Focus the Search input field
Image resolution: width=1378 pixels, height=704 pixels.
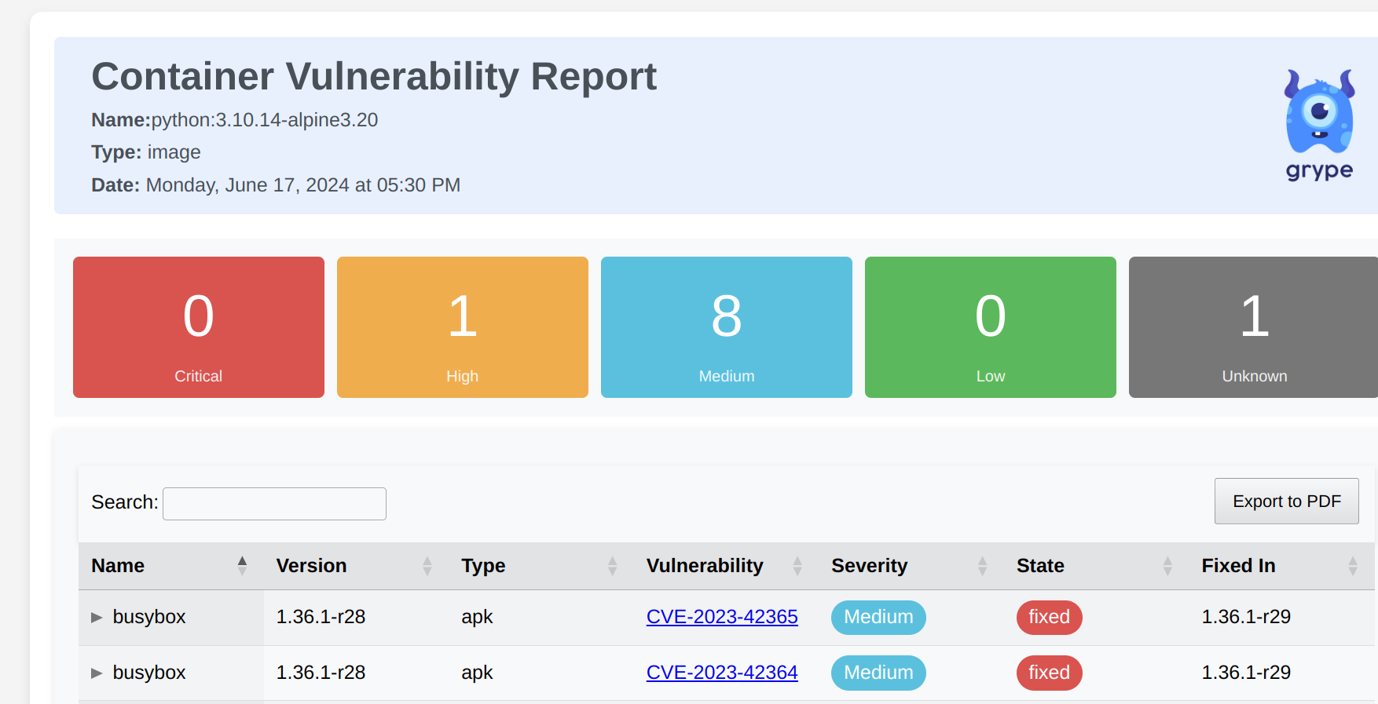(274, 504)
